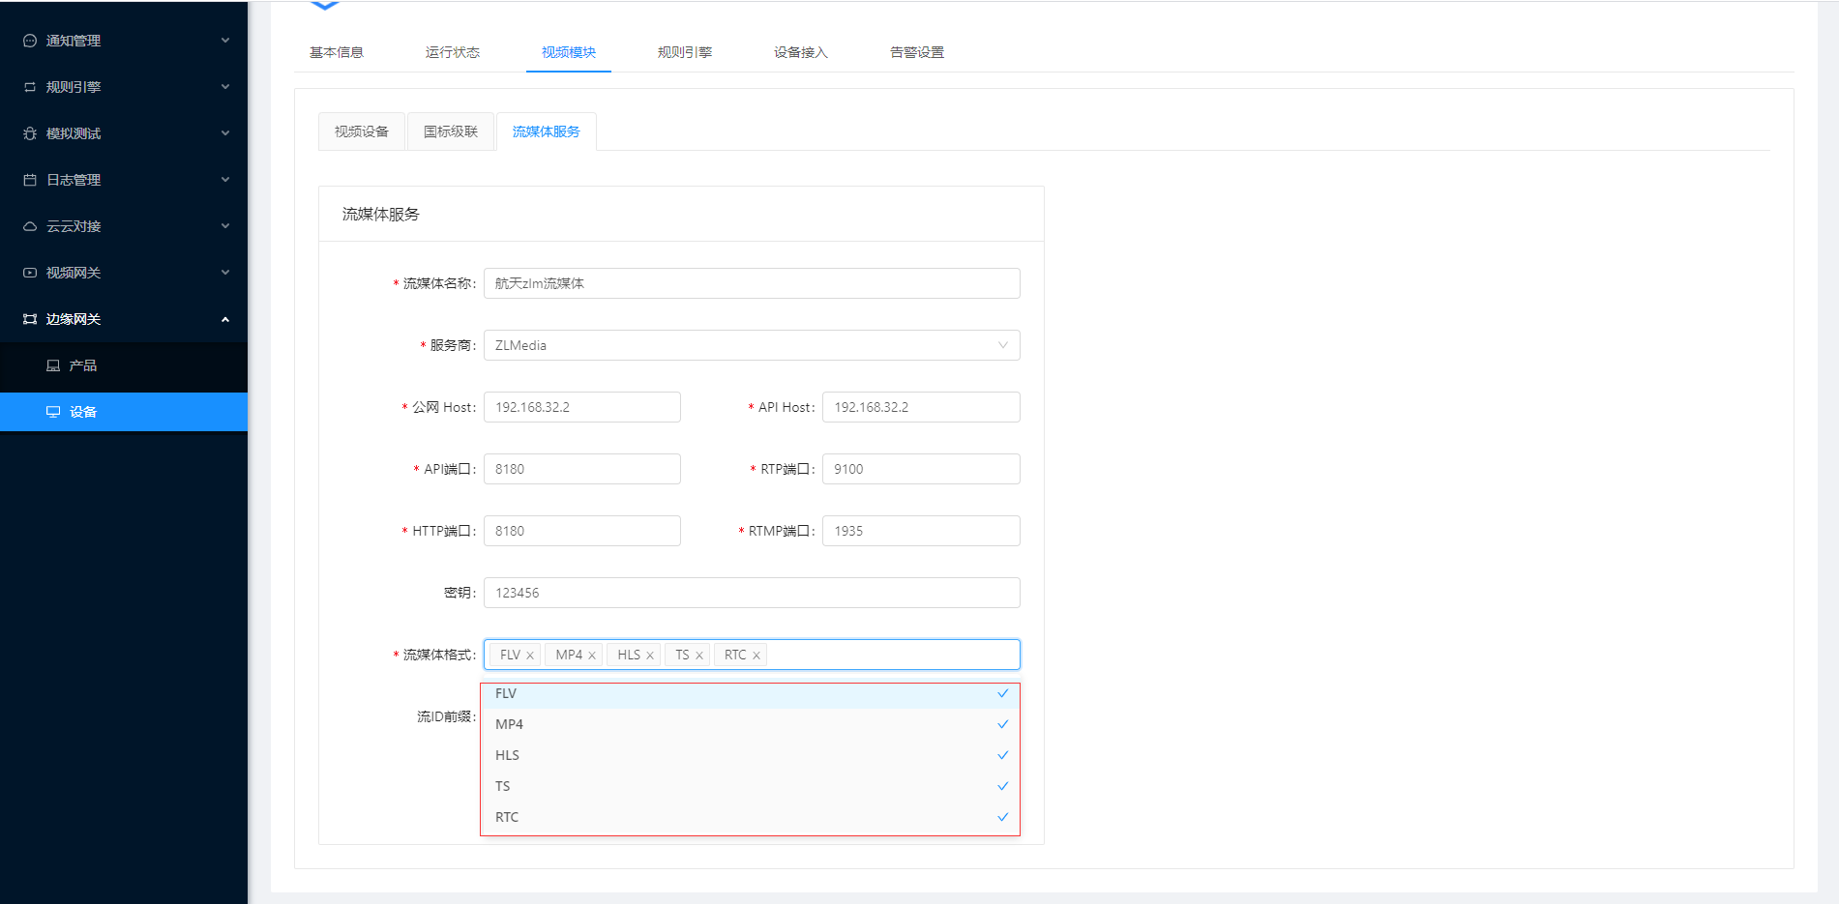Remove the TS format tag
Viewport: 1839px width, 904px height.
[x=699, y=656]
